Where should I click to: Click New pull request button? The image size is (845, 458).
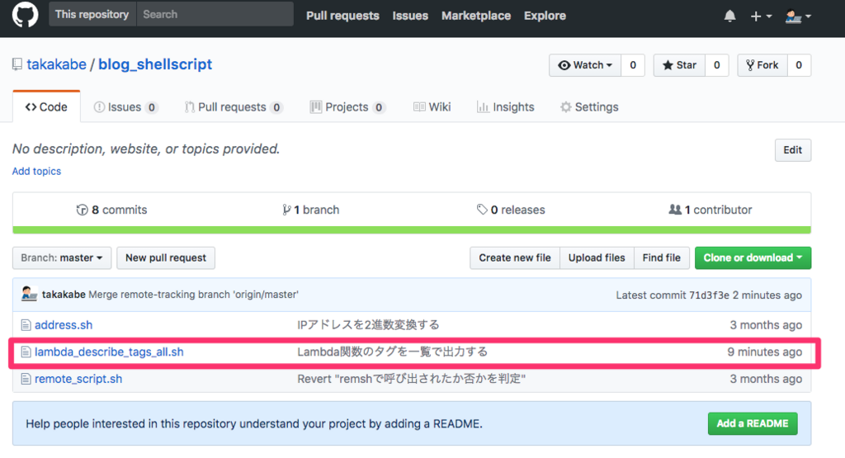coord(166,257)
